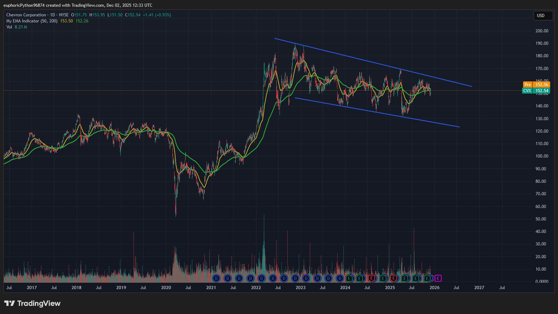Click the first dividend D marker after the 2022 label
Screen dimensions: 558x314
(261, 278)
